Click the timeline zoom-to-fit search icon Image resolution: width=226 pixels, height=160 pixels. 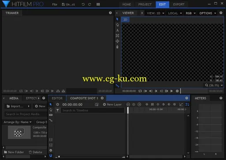pyautogui.click(x=187, y=104)
